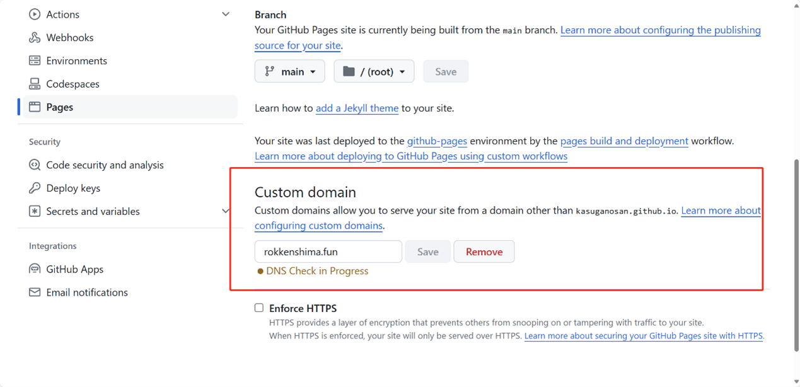Open the / (root) folder dropdown

tap(374, 71)
